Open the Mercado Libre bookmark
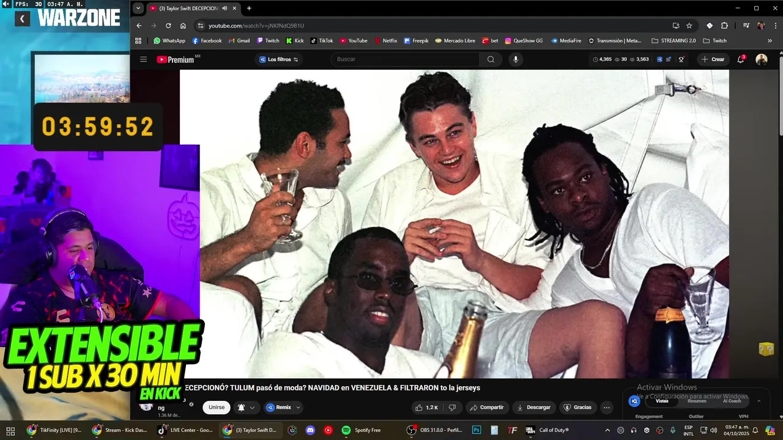Image resolution: width=783 pixels, height=440 pixels. pos(455,41)
